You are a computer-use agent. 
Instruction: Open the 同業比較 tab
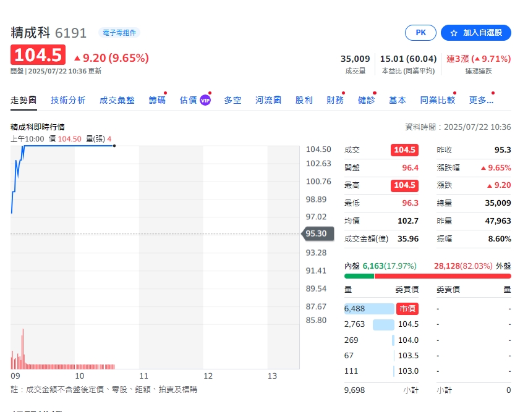tap(436, 99)
